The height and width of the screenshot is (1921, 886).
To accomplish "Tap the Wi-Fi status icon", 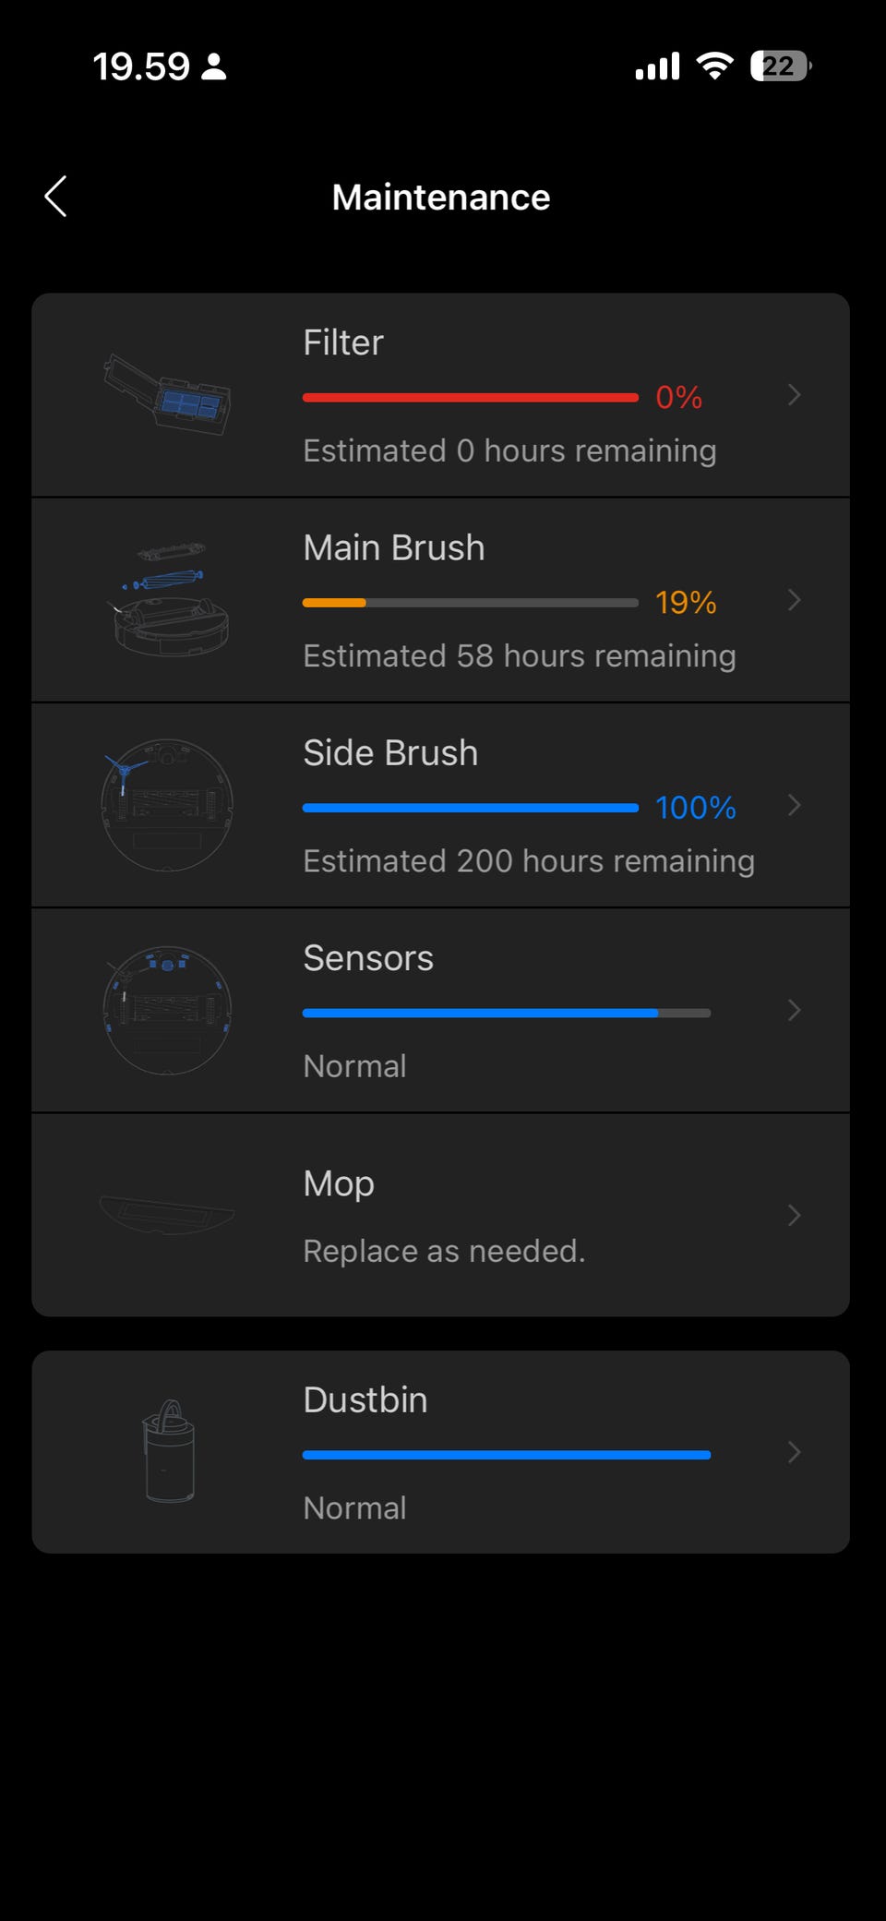I will point(714,66).
